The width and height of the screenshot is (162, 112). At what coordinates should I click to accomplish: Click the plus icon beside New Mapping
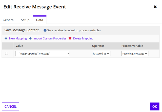pyautogui.click(x=6, y=38)
